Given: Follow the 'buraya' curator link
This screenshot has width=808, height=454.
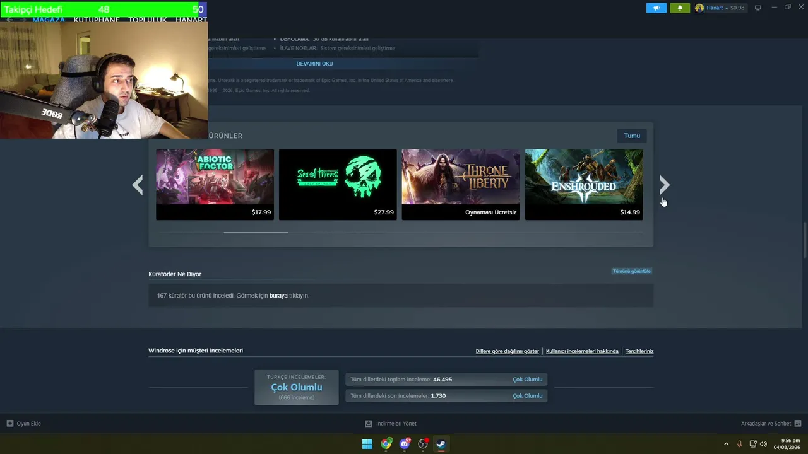Looking at the screenshot, I should coord(278,296).
